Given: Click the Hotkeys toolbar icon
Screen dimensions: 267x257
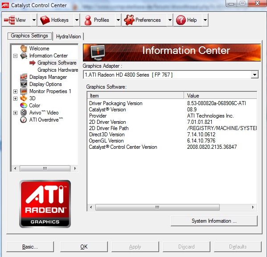Looking at the screenshot, I should 45,20.
